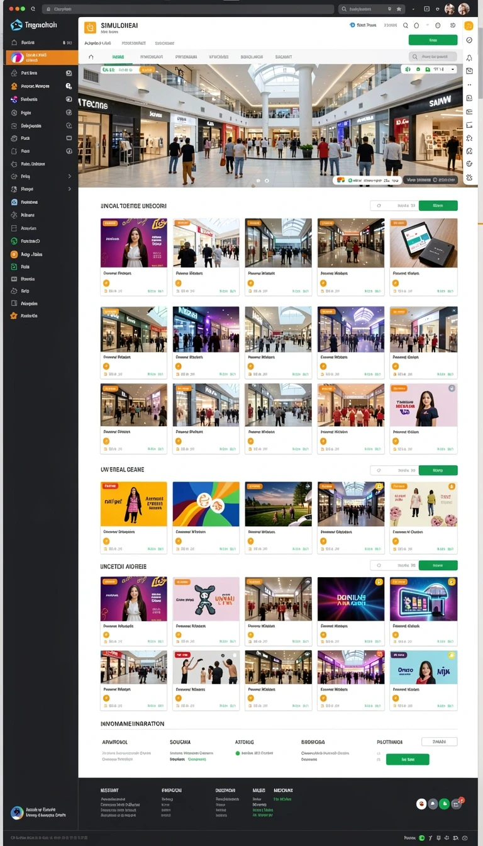
Task: Open the yellow card with a woman
Action: click(134, 504)
